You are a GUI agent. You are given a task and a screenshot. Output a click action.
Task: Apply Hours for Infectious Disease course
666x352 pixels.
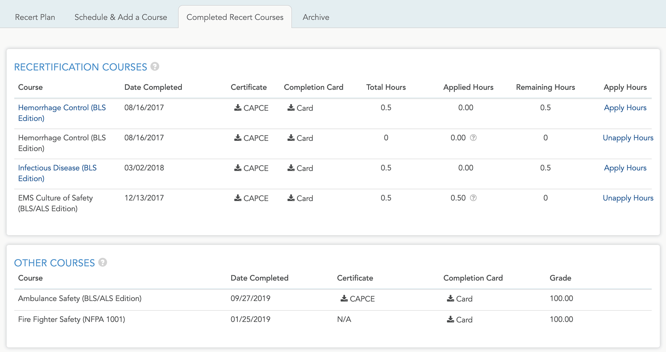[x=625, y=168]
